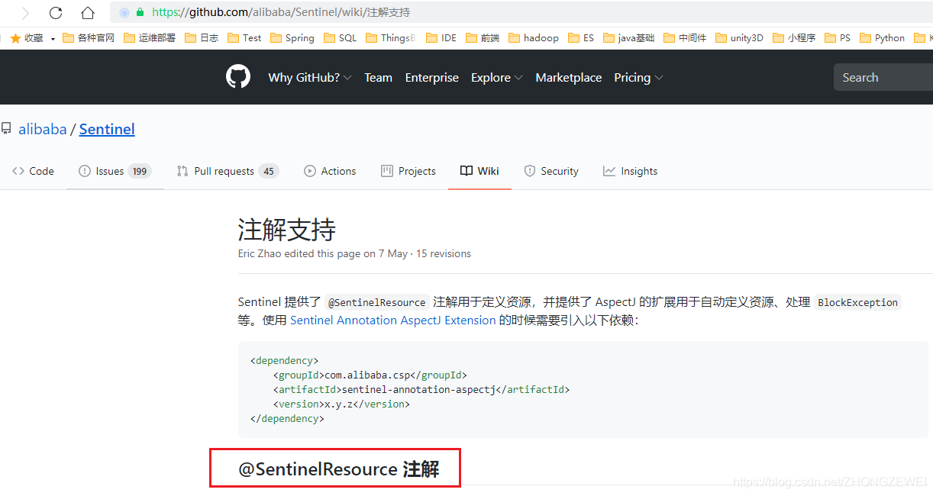933x496 pixels.
Task: Open the 前端 bookmark folder
Action: pos(483,38)
